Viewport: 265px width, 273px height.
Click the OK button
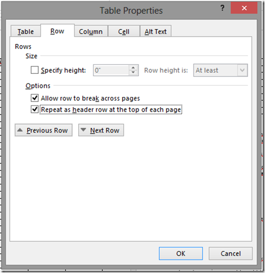pos(181,253)
